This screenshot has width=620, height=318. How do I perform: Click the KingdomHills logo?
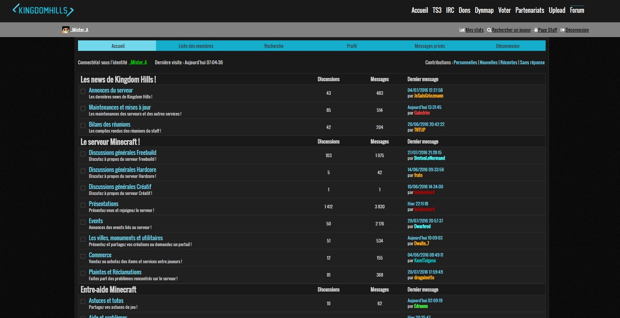[43, 10]
